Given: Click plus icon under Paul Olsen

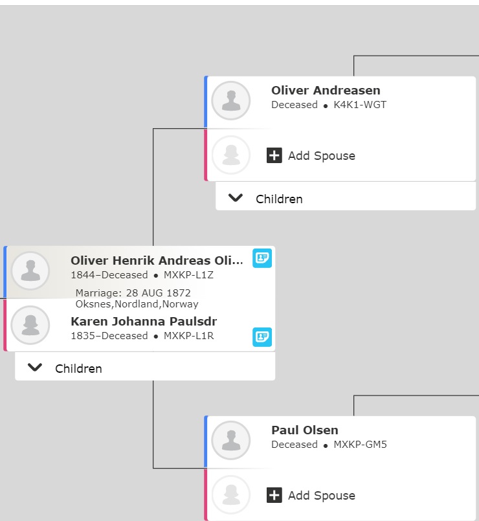Looking at the screenshot, I should 274,495.
